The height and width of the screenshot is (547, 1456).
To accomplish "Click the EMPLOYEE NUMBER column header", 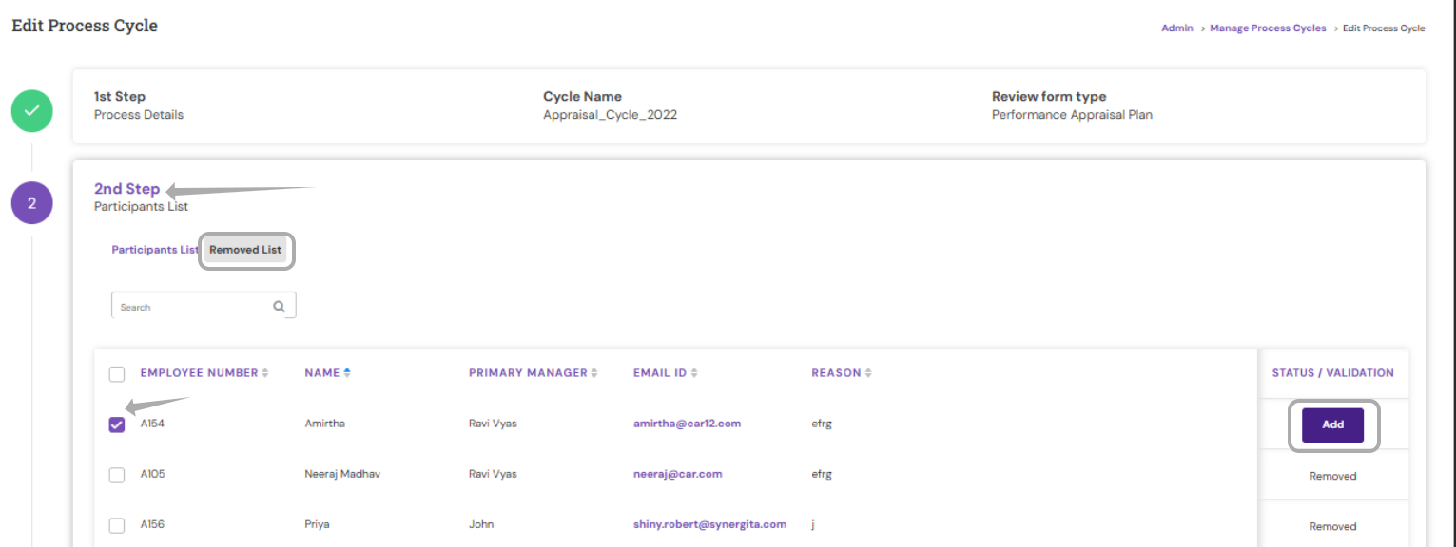I will pos(199,373).
